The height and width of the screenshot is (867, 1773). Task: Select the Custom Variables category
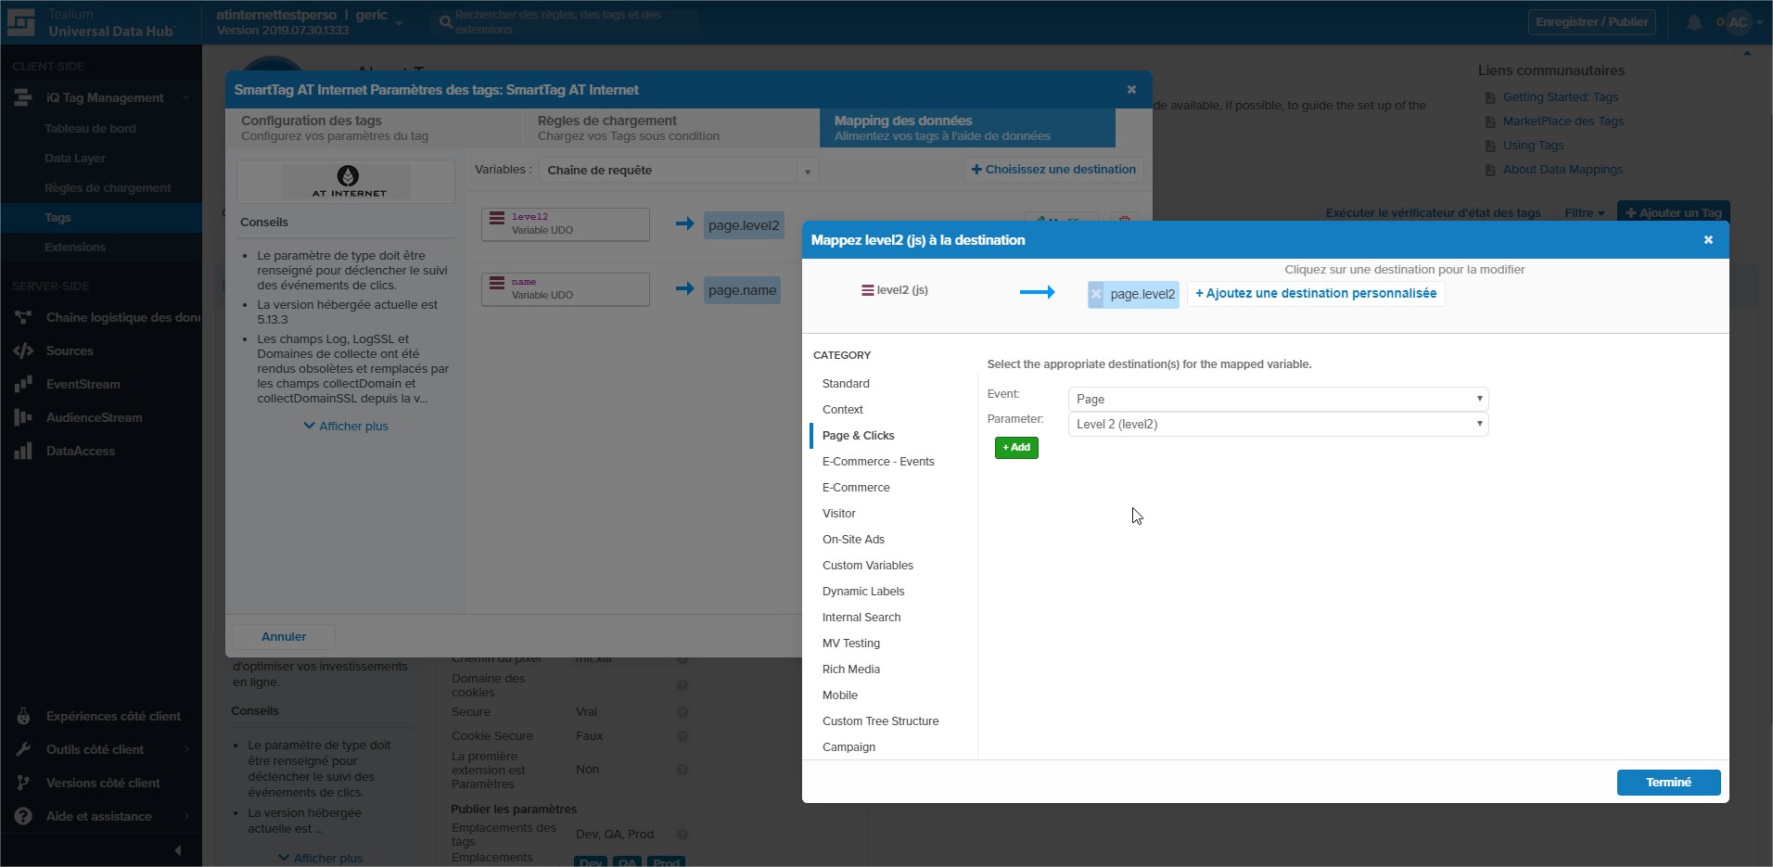point(867,565)
